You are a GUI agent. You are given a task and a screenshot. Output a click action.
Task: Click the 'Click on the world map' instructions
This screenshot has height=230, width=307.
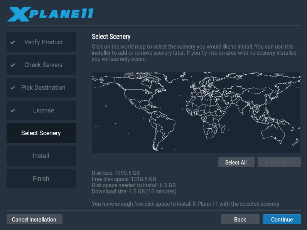(195, 53)
